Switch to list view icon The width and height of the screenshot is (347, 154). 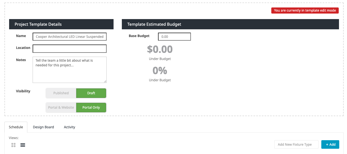click(23, 145)
